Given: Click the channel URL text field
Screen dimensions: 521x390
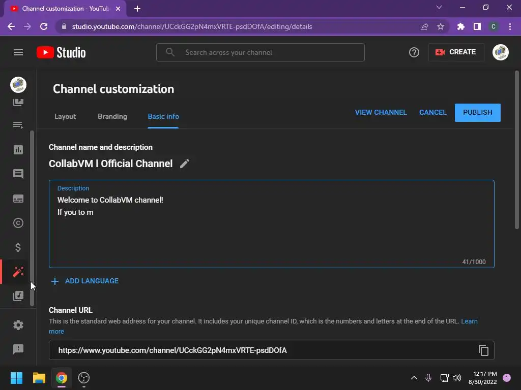Looking at the screenshot, I should [272, 350].
